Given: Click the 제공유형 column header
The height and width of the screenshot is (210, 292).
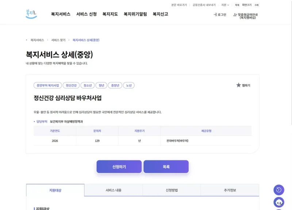Looking at the screenshot, I should 206,131.
